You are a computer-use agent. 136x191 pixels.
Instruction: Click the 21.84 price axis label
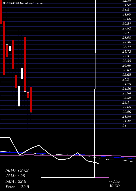127,116
